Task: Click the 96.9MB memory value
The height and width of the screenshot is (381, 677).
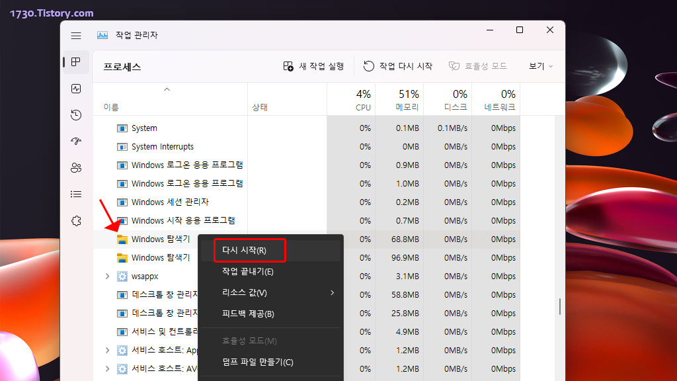Action: coord(405,258)
